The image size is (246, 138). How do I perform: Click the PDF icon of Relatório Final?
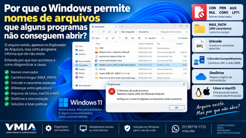97,52
